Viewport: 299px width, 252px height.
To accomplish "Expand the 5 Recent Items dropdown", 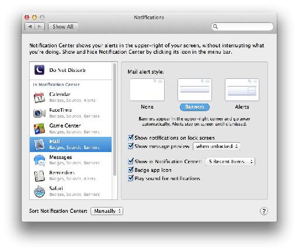I will click(230, 161).
